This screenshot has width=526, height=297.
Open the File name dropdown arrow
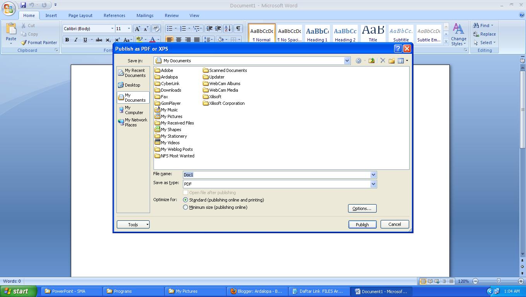click(x=373, y=175)
